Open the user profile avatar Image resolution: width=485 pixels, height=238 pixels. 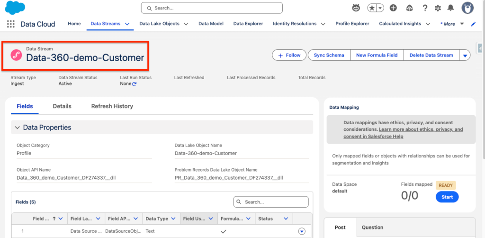468,8
